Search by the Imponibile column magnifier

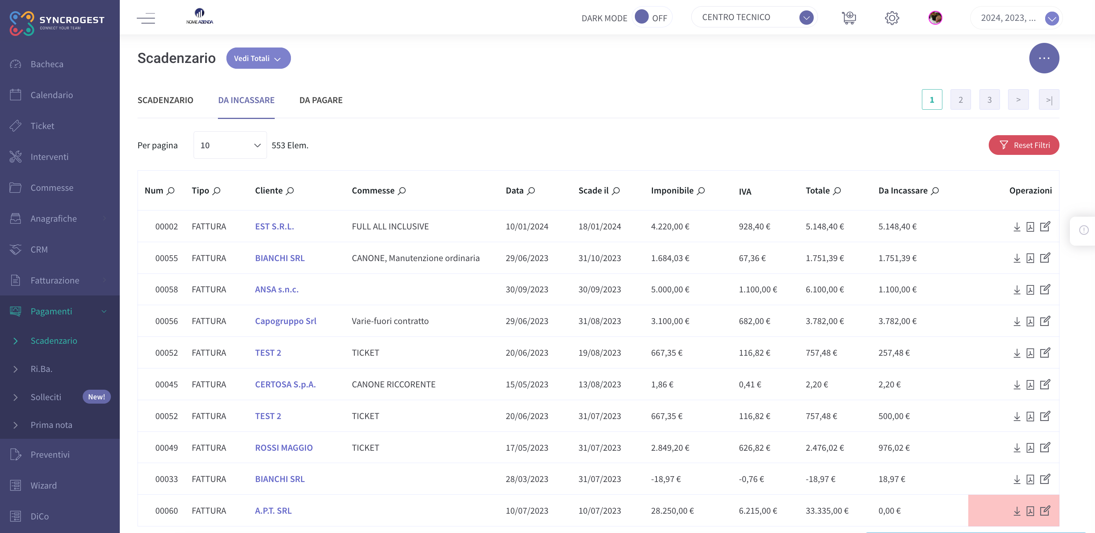[x=701, y=191]
